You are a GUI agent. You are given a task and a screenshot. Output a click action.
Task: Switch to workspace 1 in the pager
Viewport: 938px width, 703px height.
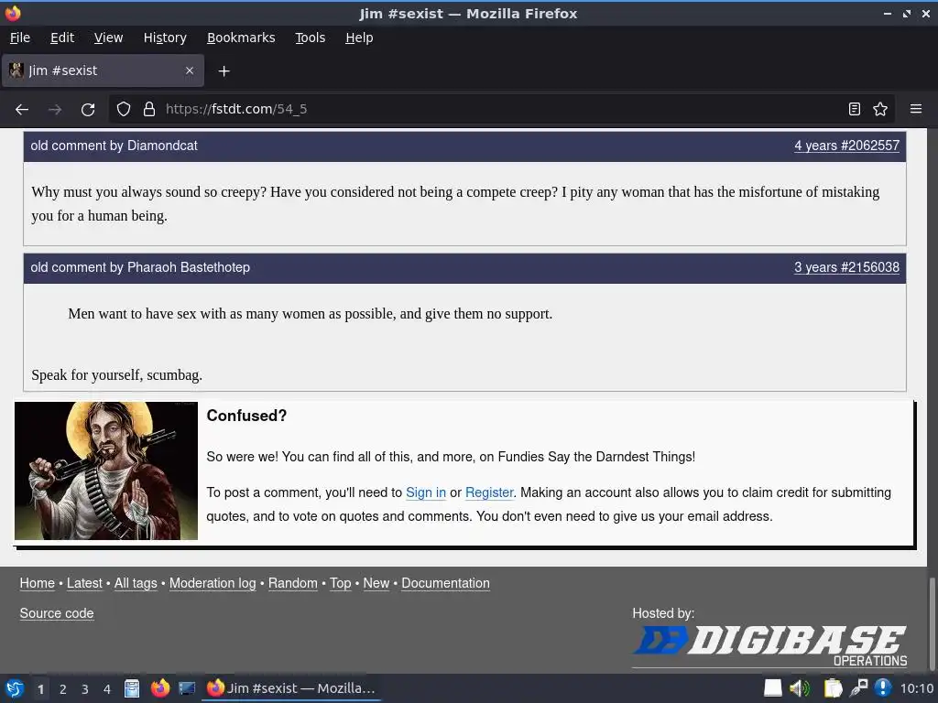(40, 689)
